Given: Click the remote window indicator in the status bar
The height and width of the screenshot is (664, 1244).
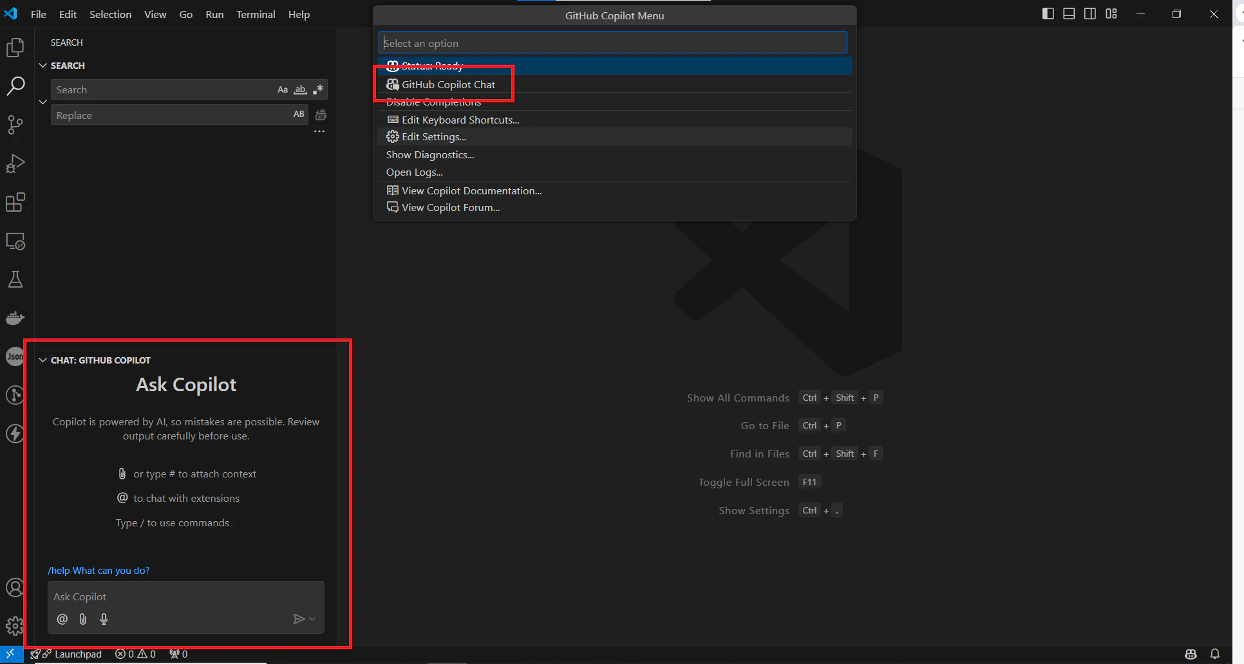Looking at the screenshot, I should pos(11,654).
